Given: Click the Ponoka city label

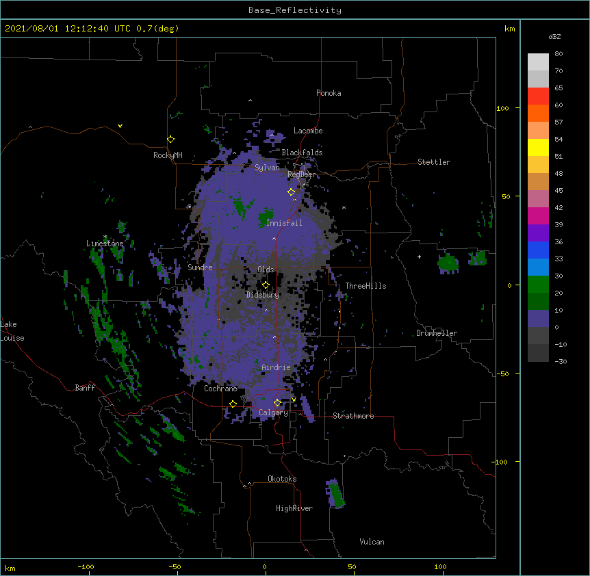Looking at the screenshot, I should (329, 93).
